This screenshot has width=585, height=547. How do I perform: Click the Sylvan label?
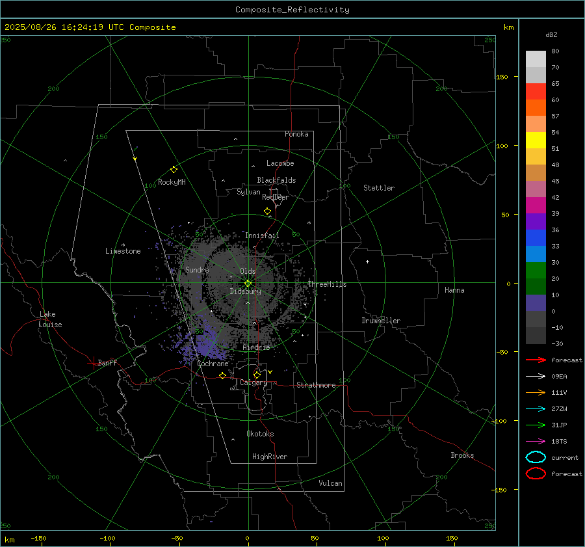[248, 192]
